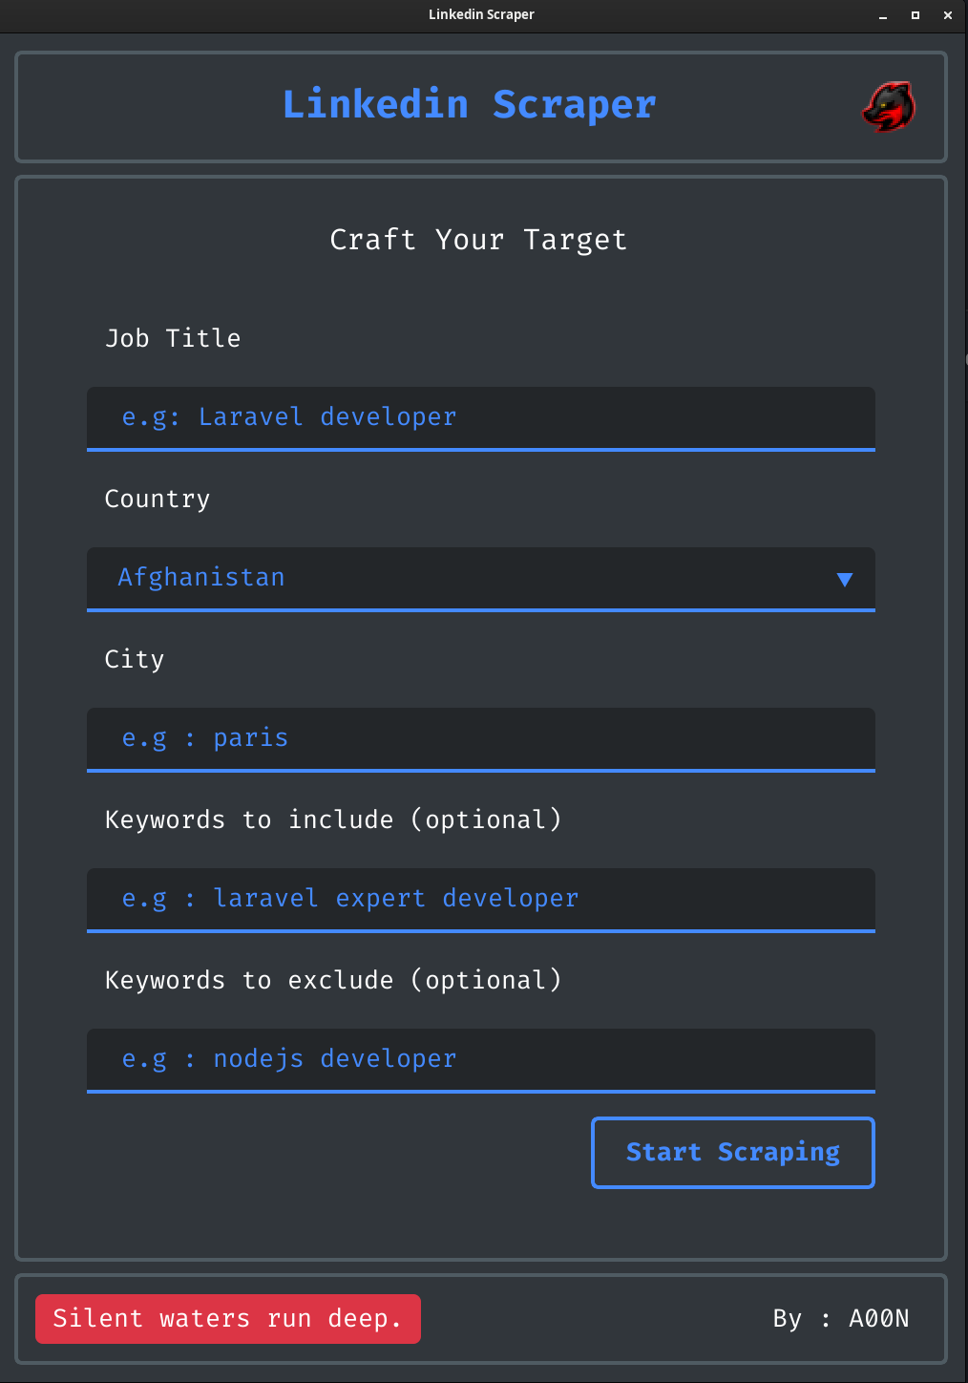968x1383 pixels.
Task: Click the 'Keywords to exclude (optional)' label
Action: tap(333, 981)
